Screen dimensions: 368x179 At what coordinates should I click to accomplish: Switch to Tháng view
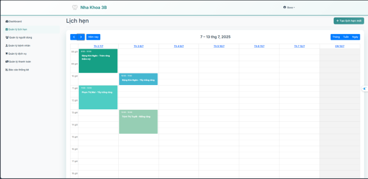336,37
